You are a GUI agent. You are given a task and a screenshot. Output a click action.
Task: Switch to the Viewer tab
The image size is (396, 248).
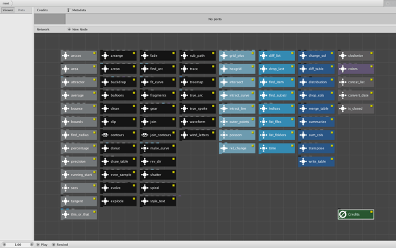(x=7, y=10)
